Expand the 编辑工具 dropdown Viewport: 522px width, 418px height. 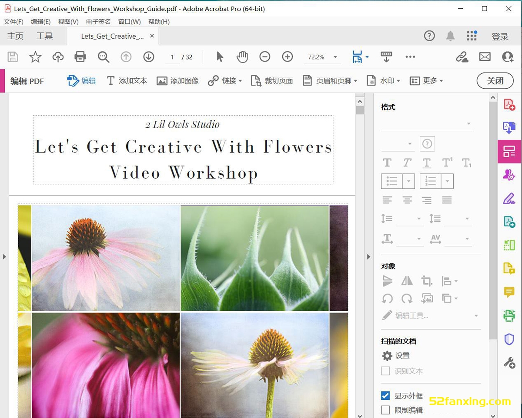(x=476, y=315)
